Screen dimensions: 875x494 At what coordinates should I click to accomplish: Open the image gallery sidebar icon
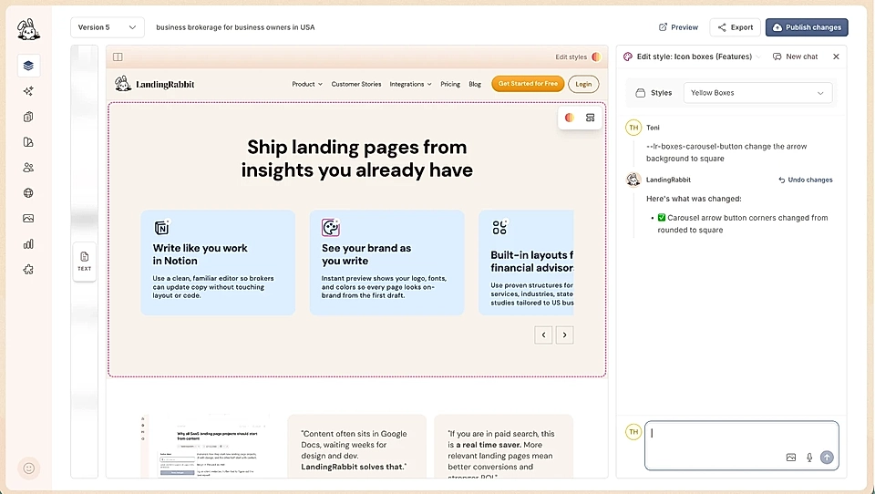(x=28, y=218)
